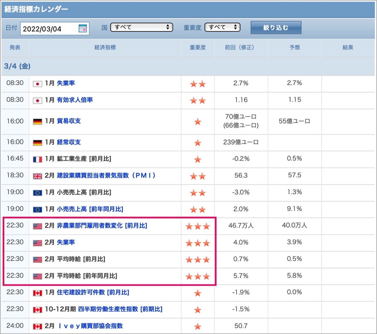The image size is (377, 334).
Task: Click the German flag beside 経常収支
Action: point(37,142)
